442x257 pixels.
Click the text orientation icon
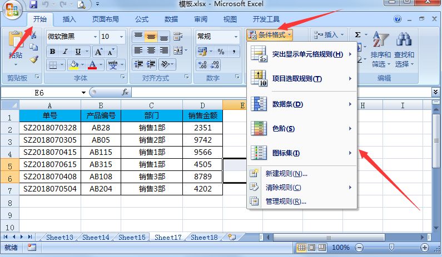(x=165, y=65)
